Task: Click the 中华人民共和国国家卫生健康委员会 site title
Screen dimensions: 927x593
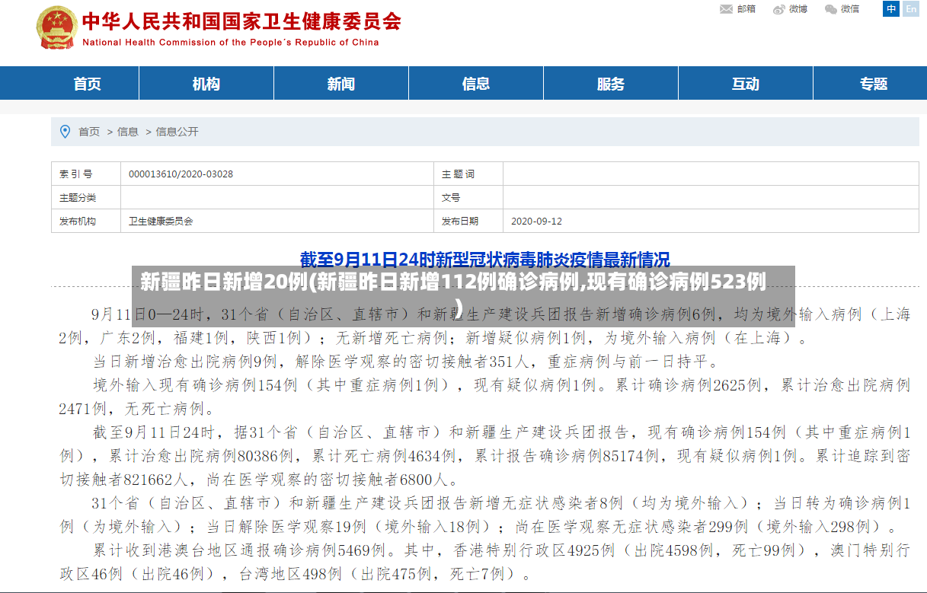Action: pyautogui.click(x=241, y=21)
